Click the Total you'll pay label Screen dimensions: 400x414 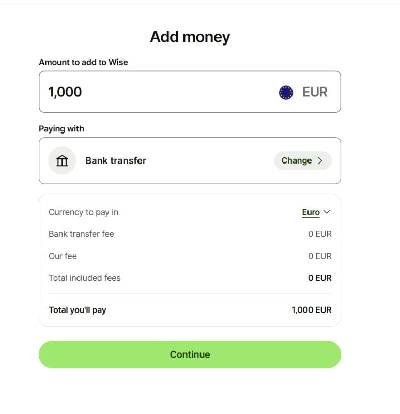click(x=78, y=310)
